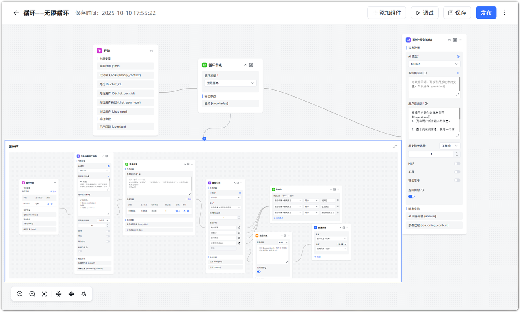The height and width of the screenshot is (312, 520).
Task: Click the 添加组件 button
Action: click(x=386, y=13)
